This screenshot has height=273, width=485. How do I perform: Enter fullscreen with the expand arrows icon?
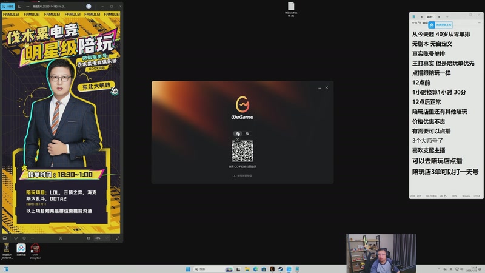[118, 238]
